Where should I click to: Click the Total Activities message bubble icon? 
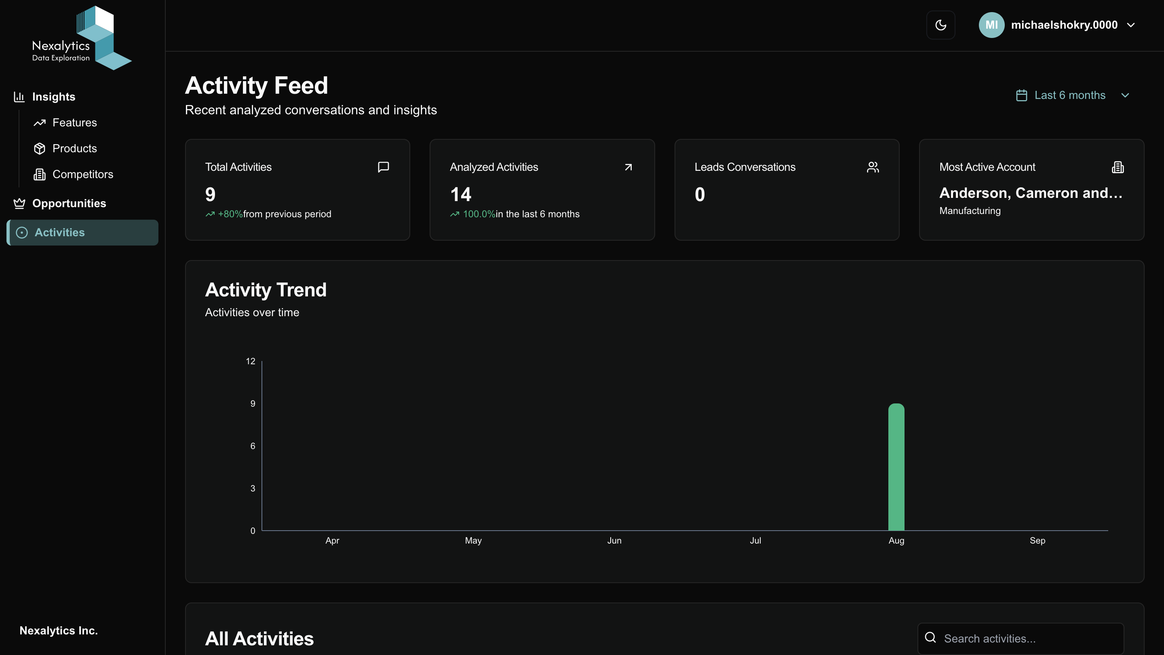(x=383, y=167)
